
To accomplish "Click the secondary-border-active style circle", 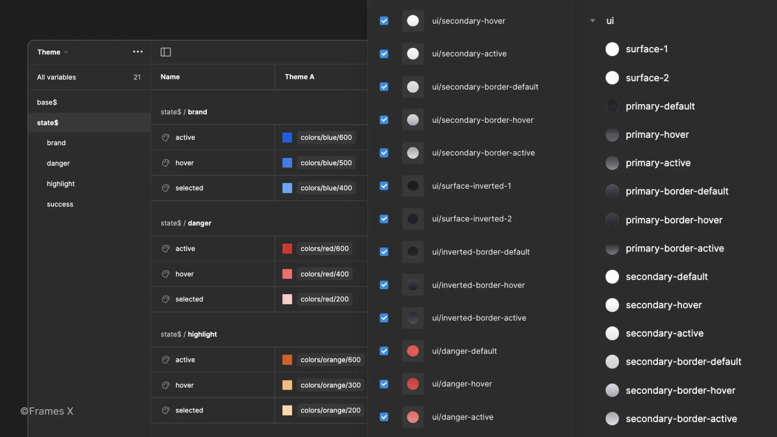I will tap(612, 419).
